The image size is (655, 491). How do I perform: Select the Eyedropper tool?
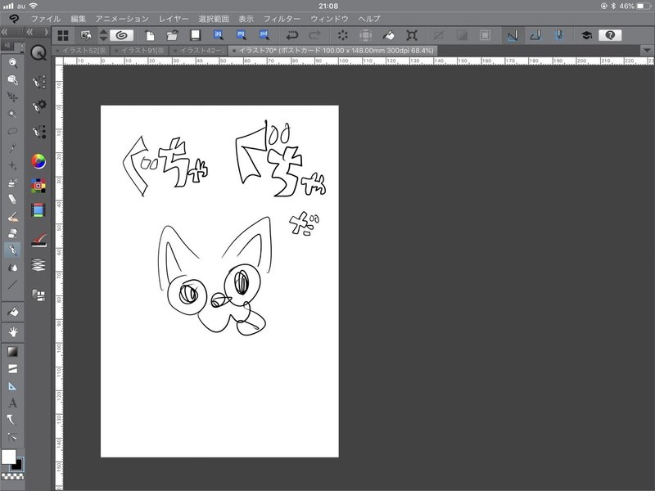click(13, 148)
